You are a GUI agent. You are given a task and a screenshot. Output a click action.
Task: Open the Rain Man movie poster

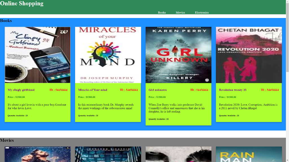(x=249, y=154)
